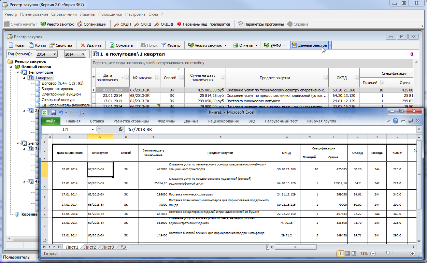427x263 pixels.
Task: Click the red Удалить delete icon
Action: click(83, 45)
